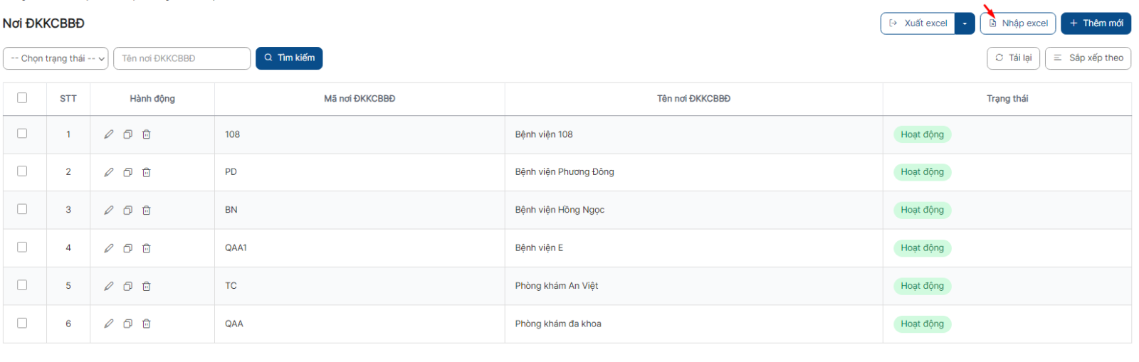This screenshot has height=362, width=1139.
Task: Click the Thêm mới button
Action: click(1096, 23)
